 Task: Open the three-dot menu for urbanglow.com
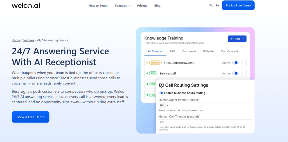(242, 63)
